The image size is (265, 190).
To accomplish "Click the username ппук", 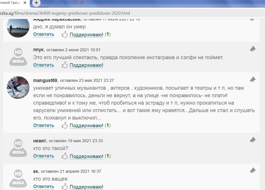I will pos(39,50).
